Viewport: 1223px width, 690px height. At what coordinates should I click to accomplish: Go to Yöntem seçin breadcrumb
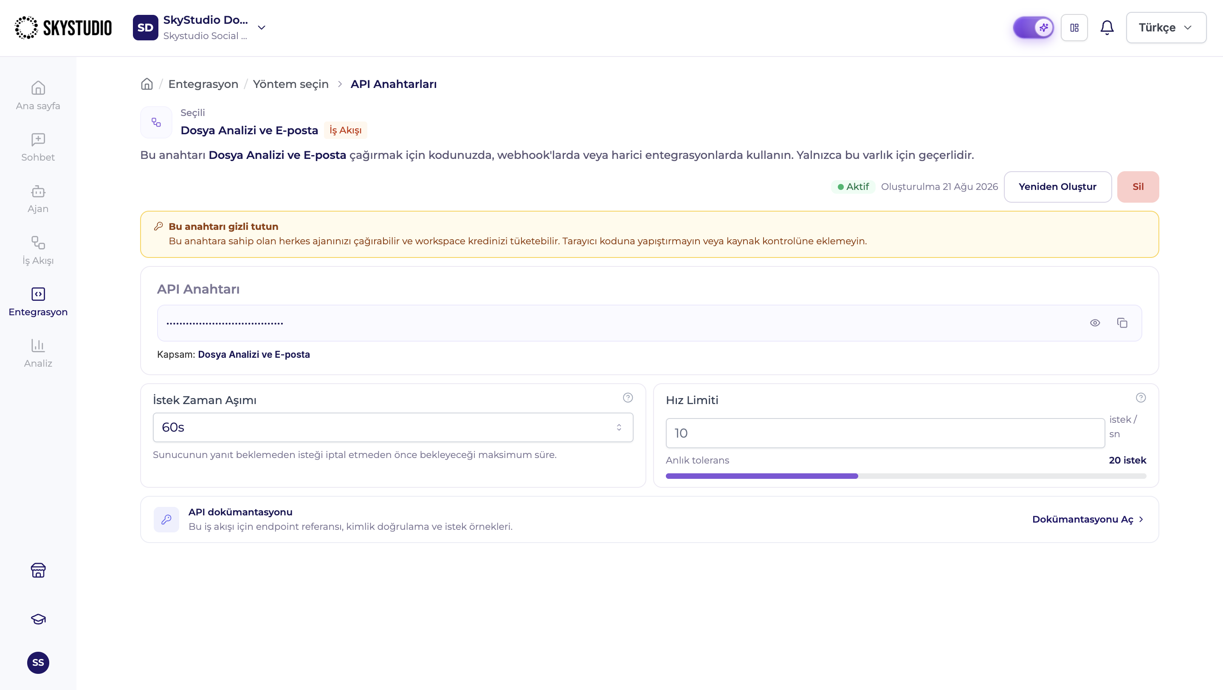click(x=290, y=84)
